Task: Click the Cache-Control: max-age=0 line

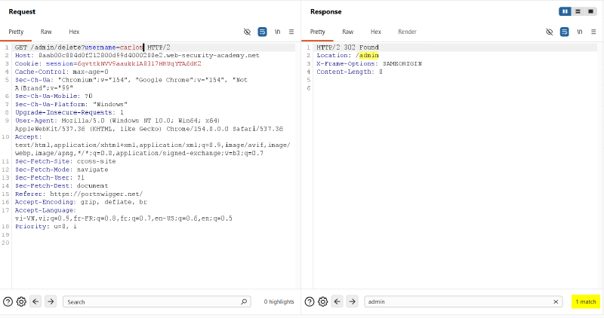Action: tap(62, 72)
